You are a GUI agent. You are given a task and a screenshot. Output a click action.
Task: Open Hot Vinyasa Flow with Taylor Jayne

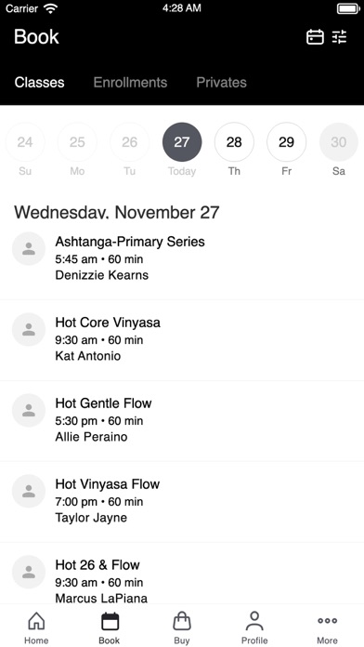pyautogui.click(x=182, y=501)
